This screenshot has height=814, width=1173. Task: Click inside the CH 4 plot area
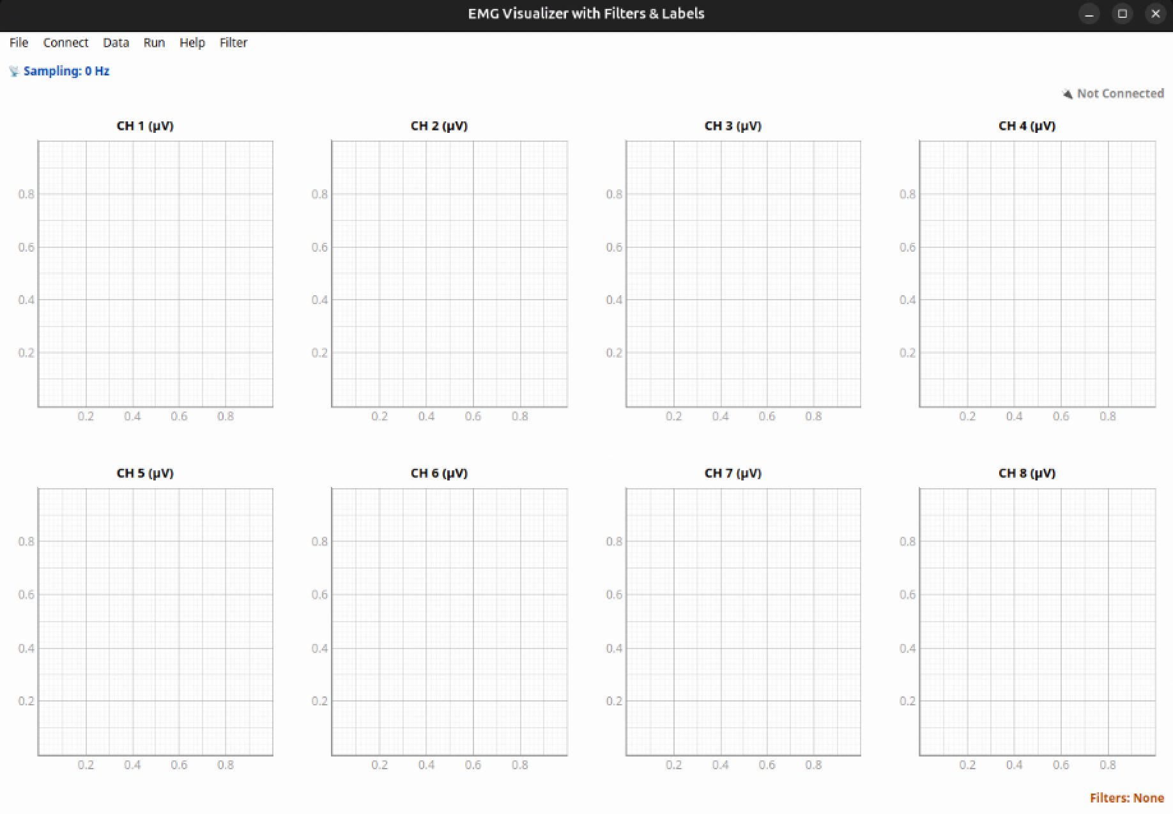point(1037,273)
